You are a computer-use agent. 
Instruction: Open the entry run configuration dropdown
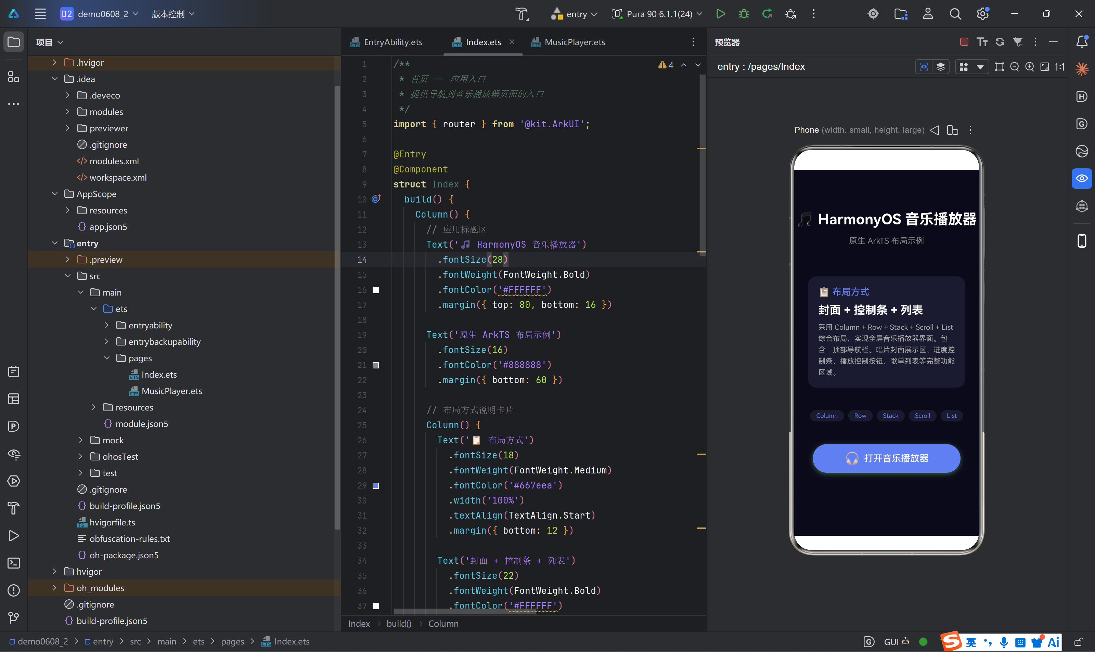pos(574,14)
